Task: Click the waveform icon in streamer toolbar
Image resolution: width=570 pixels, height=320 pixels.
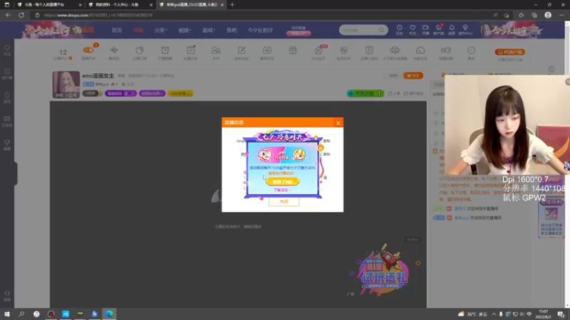Action: pos(114,50)
